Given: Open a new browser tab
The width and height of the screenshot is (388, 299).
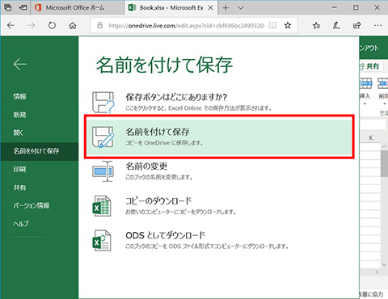Looking at the screenshot, I should coord(226,8).
